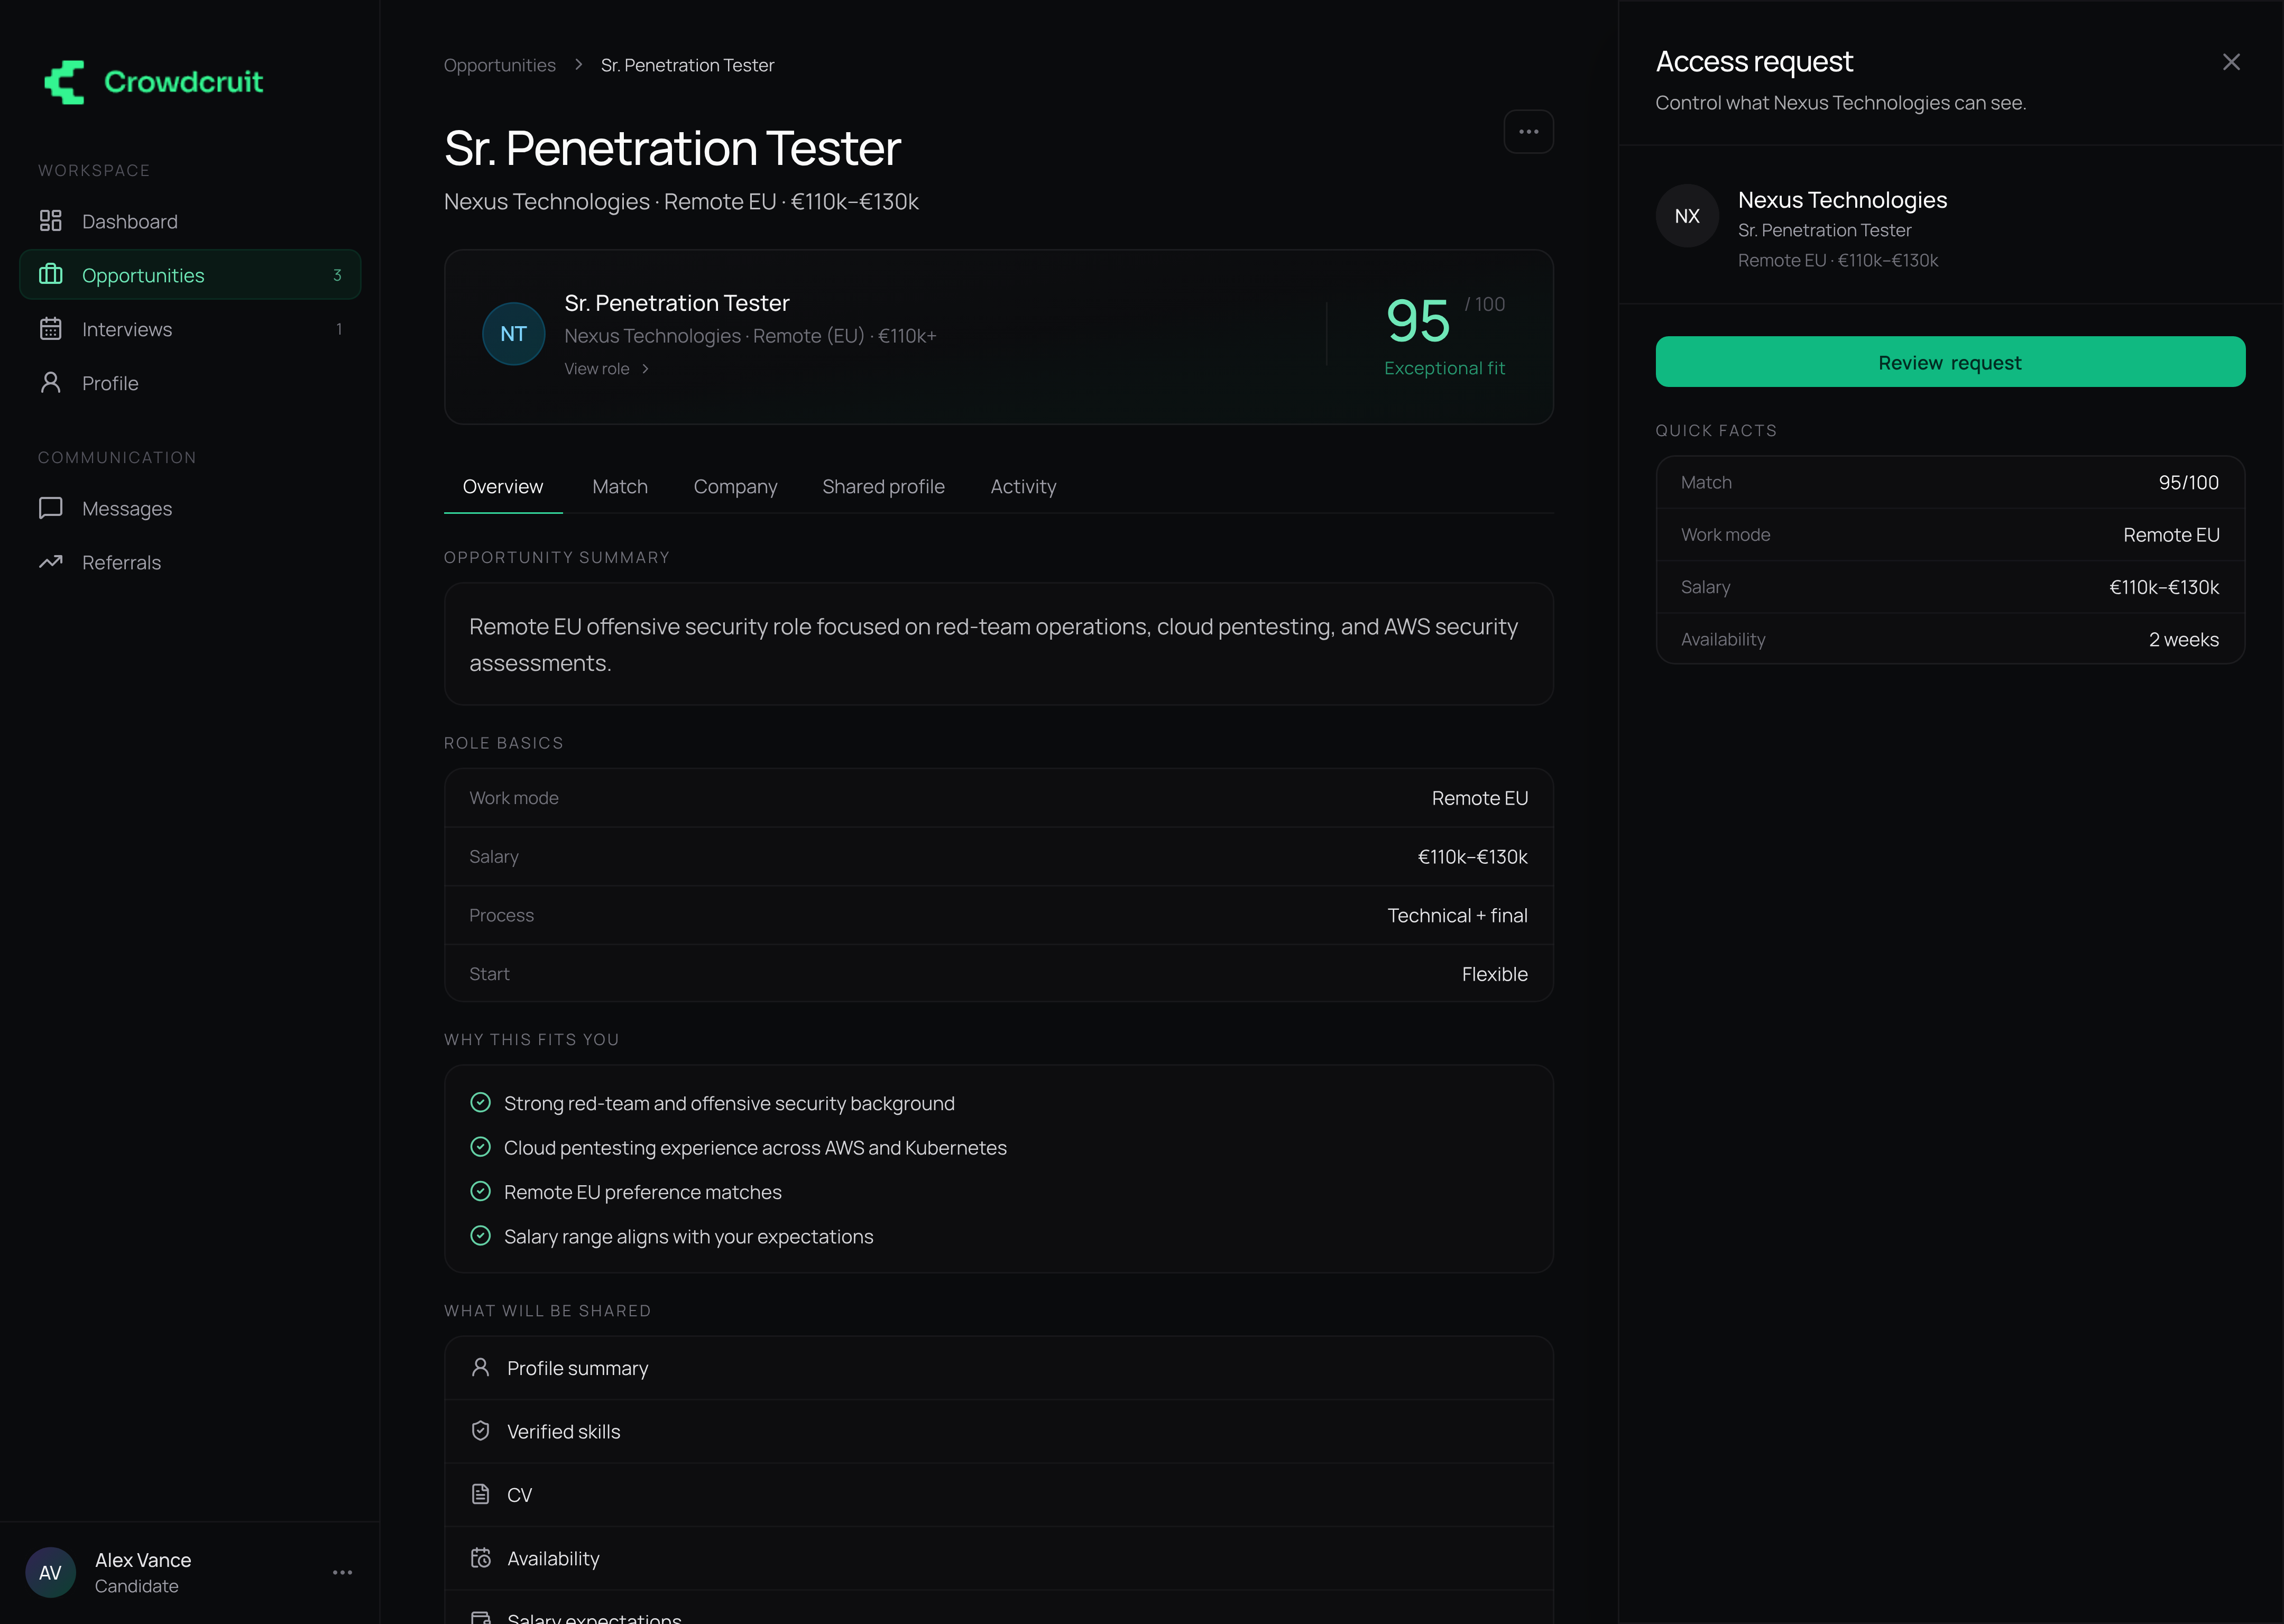Click the Interviews count badge 1
This screenshot has height=1624, width=2284.
pyautogui.click(x=339, y=329)
